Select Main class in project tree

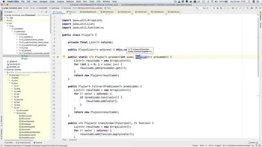click(25, 59)
